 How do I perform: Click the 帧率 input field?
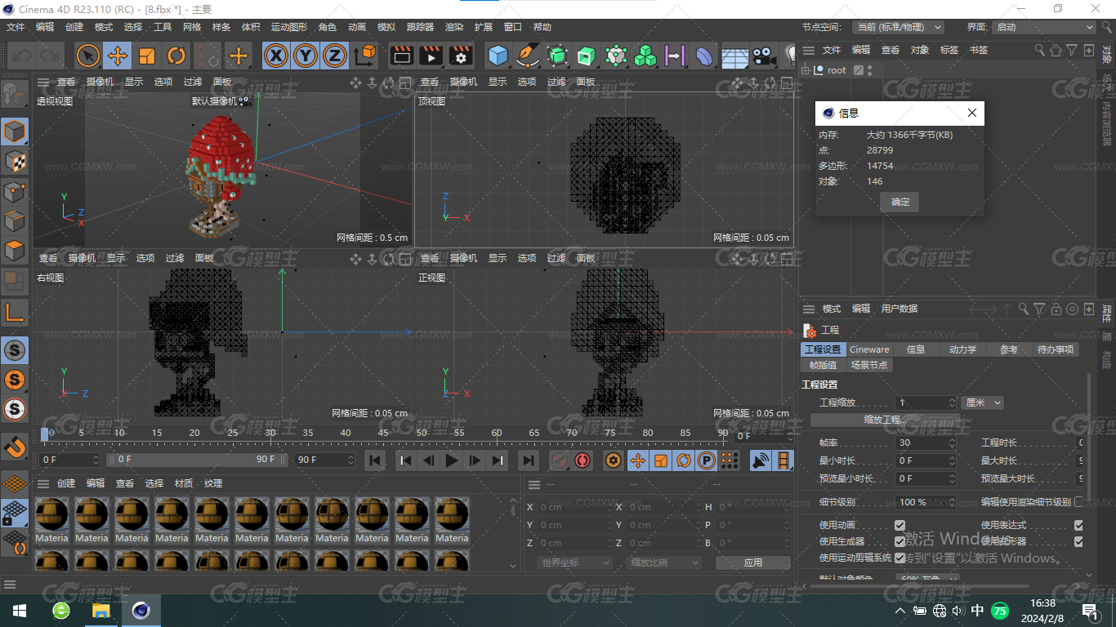click(x=925, y=442)
